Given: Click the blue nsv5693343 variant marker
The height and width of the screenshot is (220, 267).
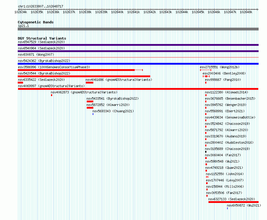Looking at the screenshot, I should [93, 114].
